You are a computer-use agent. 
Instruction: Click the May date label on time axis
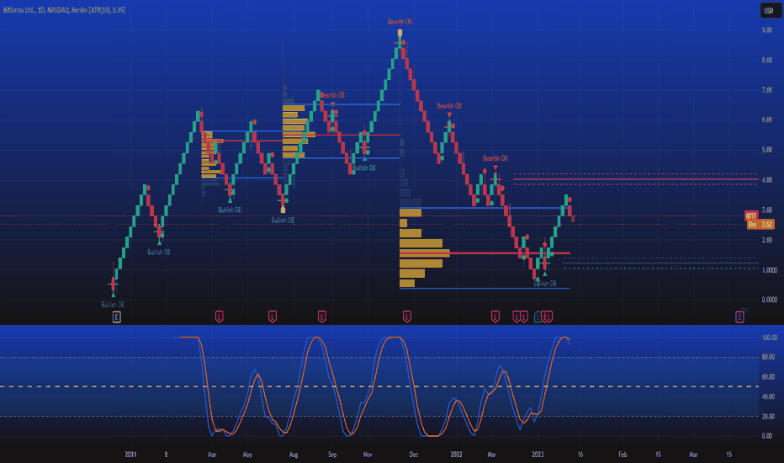click(247, 455)
